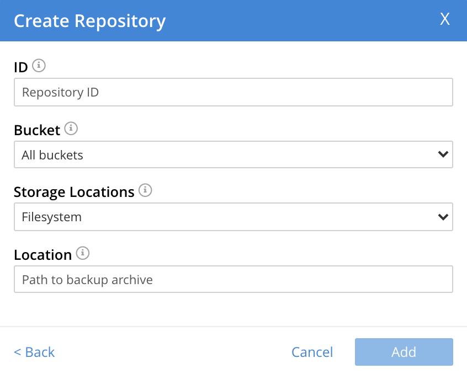Focus the Repository ID text field

[x=232, y=92]
